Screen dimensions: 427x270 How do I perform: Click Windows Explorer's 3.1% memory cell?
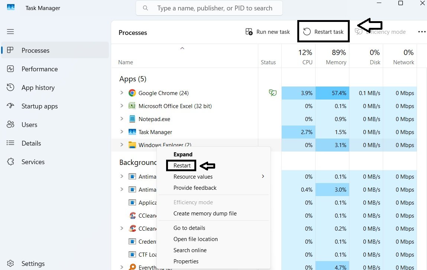332,145
